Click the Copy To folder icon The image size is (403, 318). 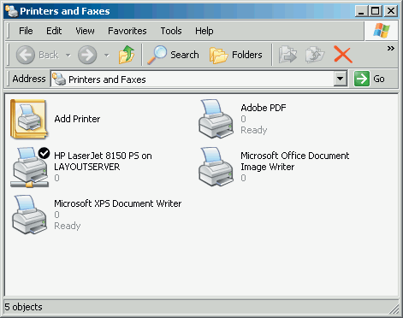(315, 55)
